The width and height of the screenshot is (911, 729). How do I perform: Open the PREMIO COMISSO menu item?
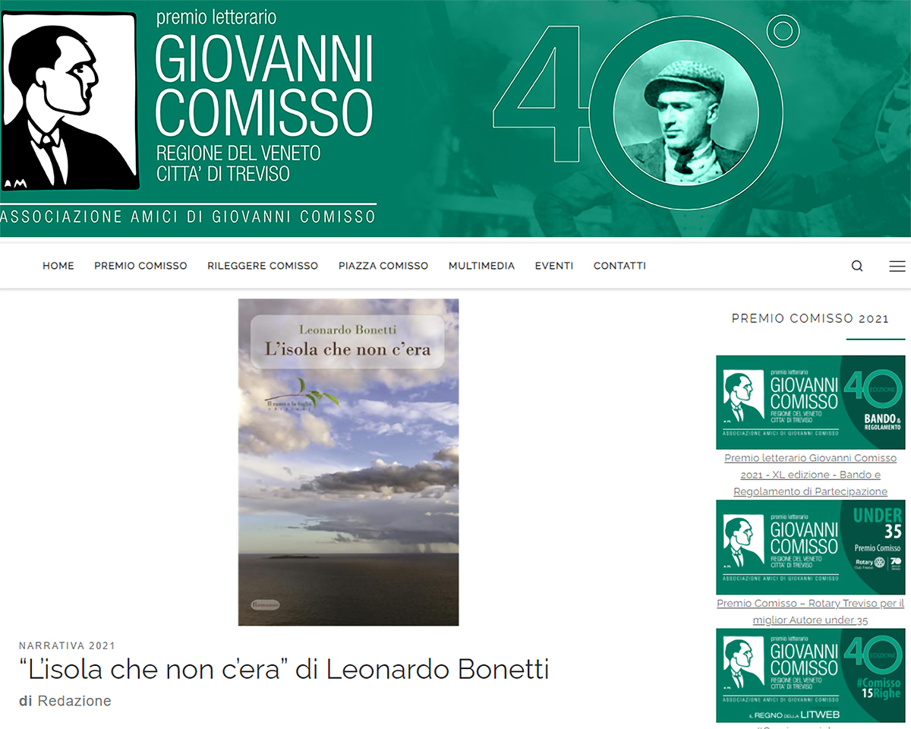pos(140,266)
